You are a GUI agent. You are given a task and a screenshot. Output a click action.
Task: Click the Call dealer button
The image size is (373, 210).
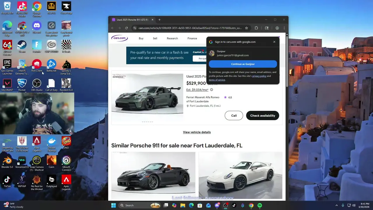[x=234, y=116]
